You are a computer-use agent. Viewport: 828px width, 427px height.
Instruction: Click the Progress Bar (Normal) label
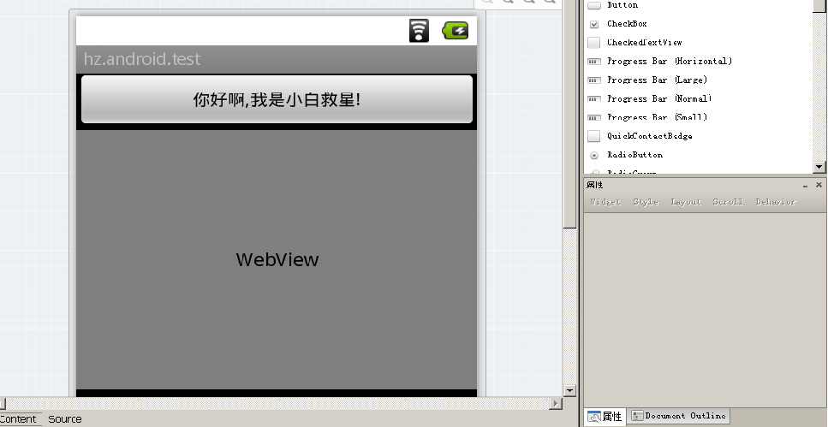click(x=659, y=98)
